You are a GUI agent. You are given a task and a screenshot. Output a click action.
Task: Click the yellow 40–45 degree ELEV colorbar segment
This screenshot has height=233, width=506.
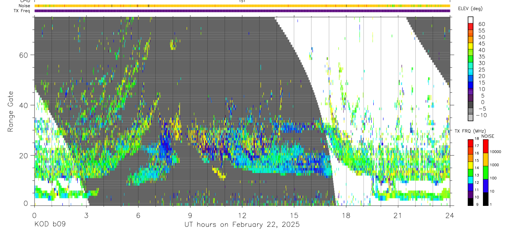tap(470, 47)
